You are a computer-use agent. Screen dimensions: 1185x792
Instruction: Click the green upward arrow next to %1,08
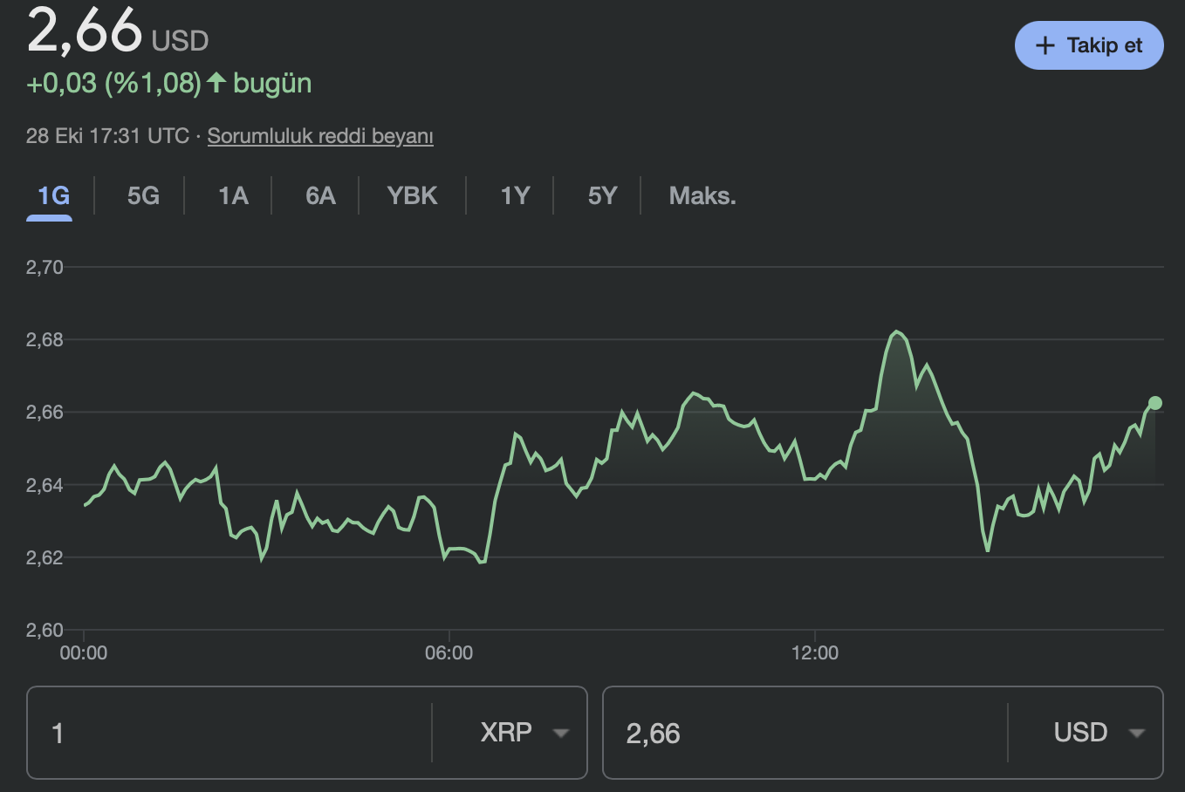click(216, 84)
